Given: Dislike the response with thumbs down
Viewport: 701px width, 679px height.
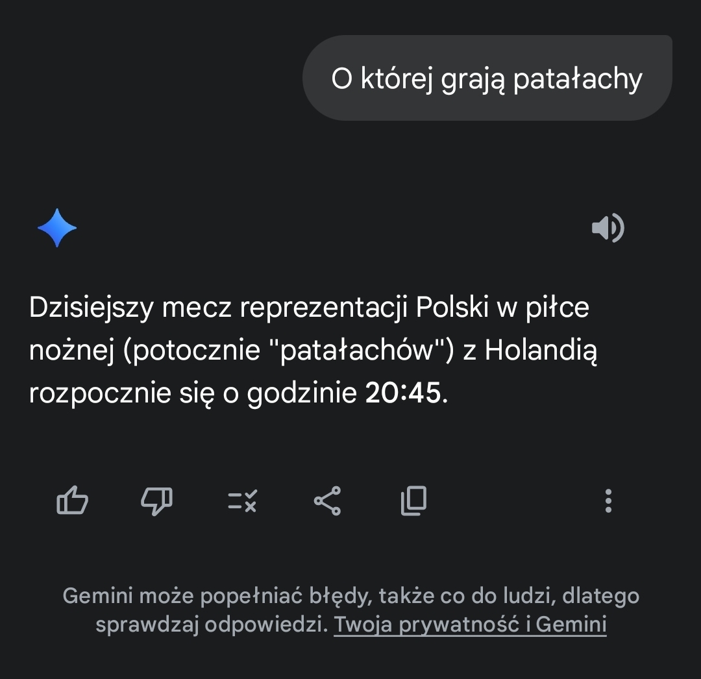Looking at the screenshot, I should tap(157, 500).
